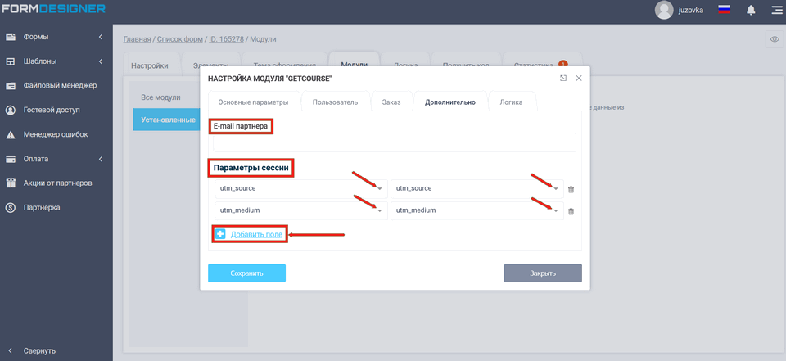Click the Добавить поле link

click(x=256, y=234)
